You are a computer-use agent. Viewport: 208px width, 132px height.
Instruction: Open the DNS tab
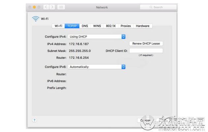pyautogui.click(x=85, y=26)
